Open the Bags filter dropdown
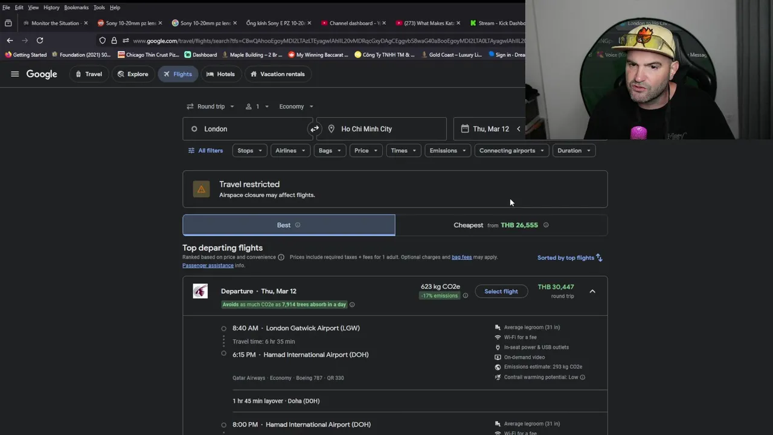 [330, 150]
